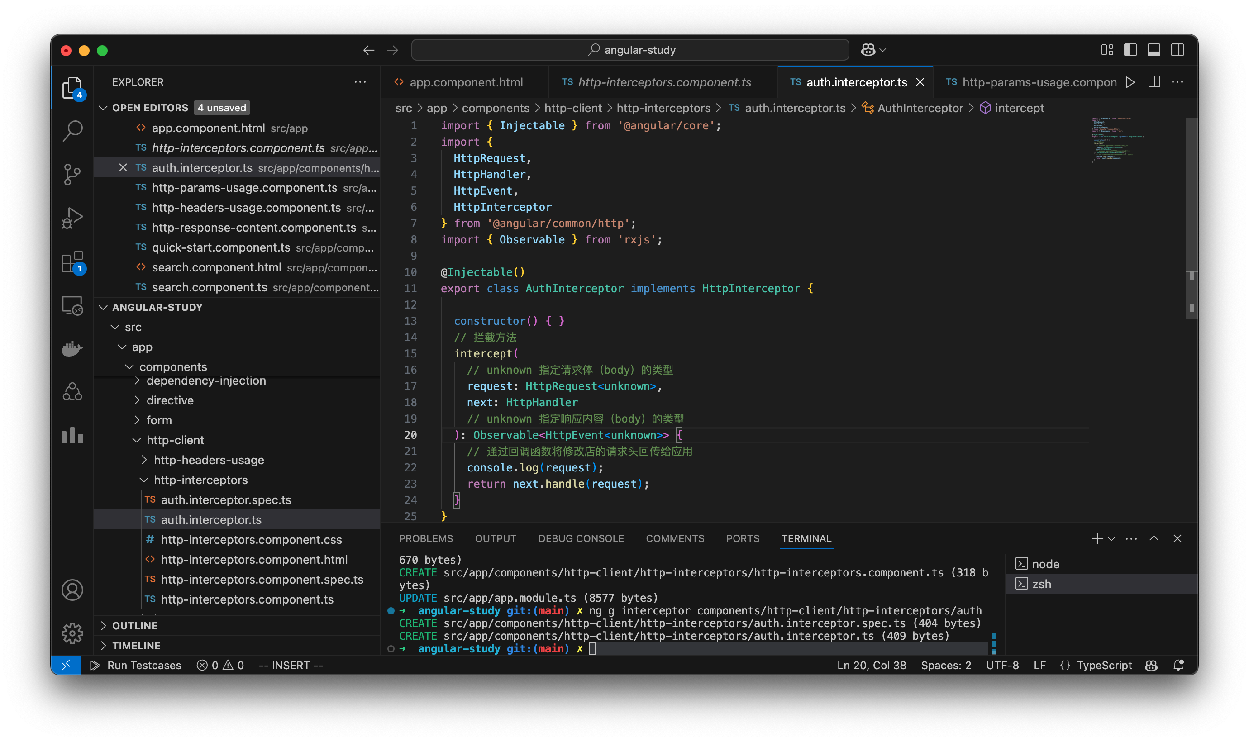The height and width of the screenshot is (742, 1249).
Task: Open the Manage settings gear
Action: coord(72,633)
